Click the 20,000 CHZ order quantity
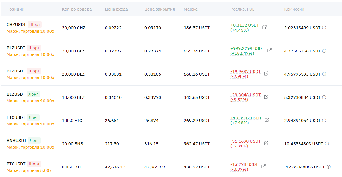342x177 pixels. click(x=73, y=28)
